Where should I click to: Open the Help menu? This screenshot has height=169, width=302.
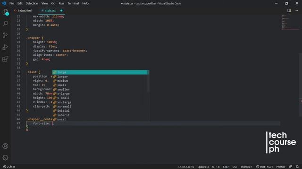85,3
